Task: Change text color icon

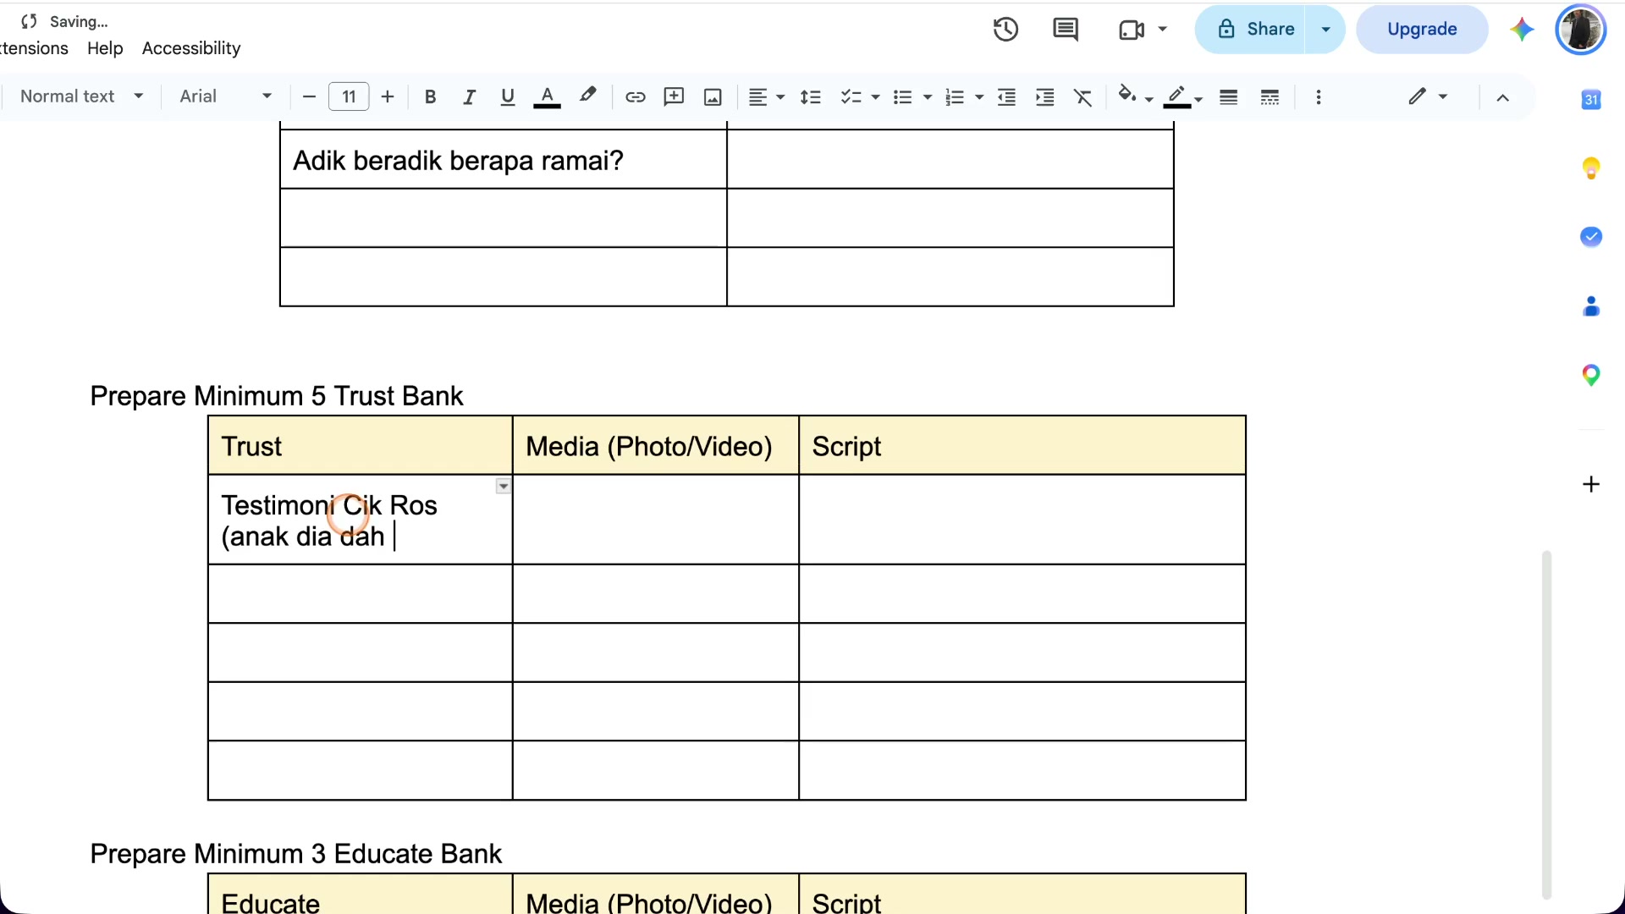Action: (548, 97)
